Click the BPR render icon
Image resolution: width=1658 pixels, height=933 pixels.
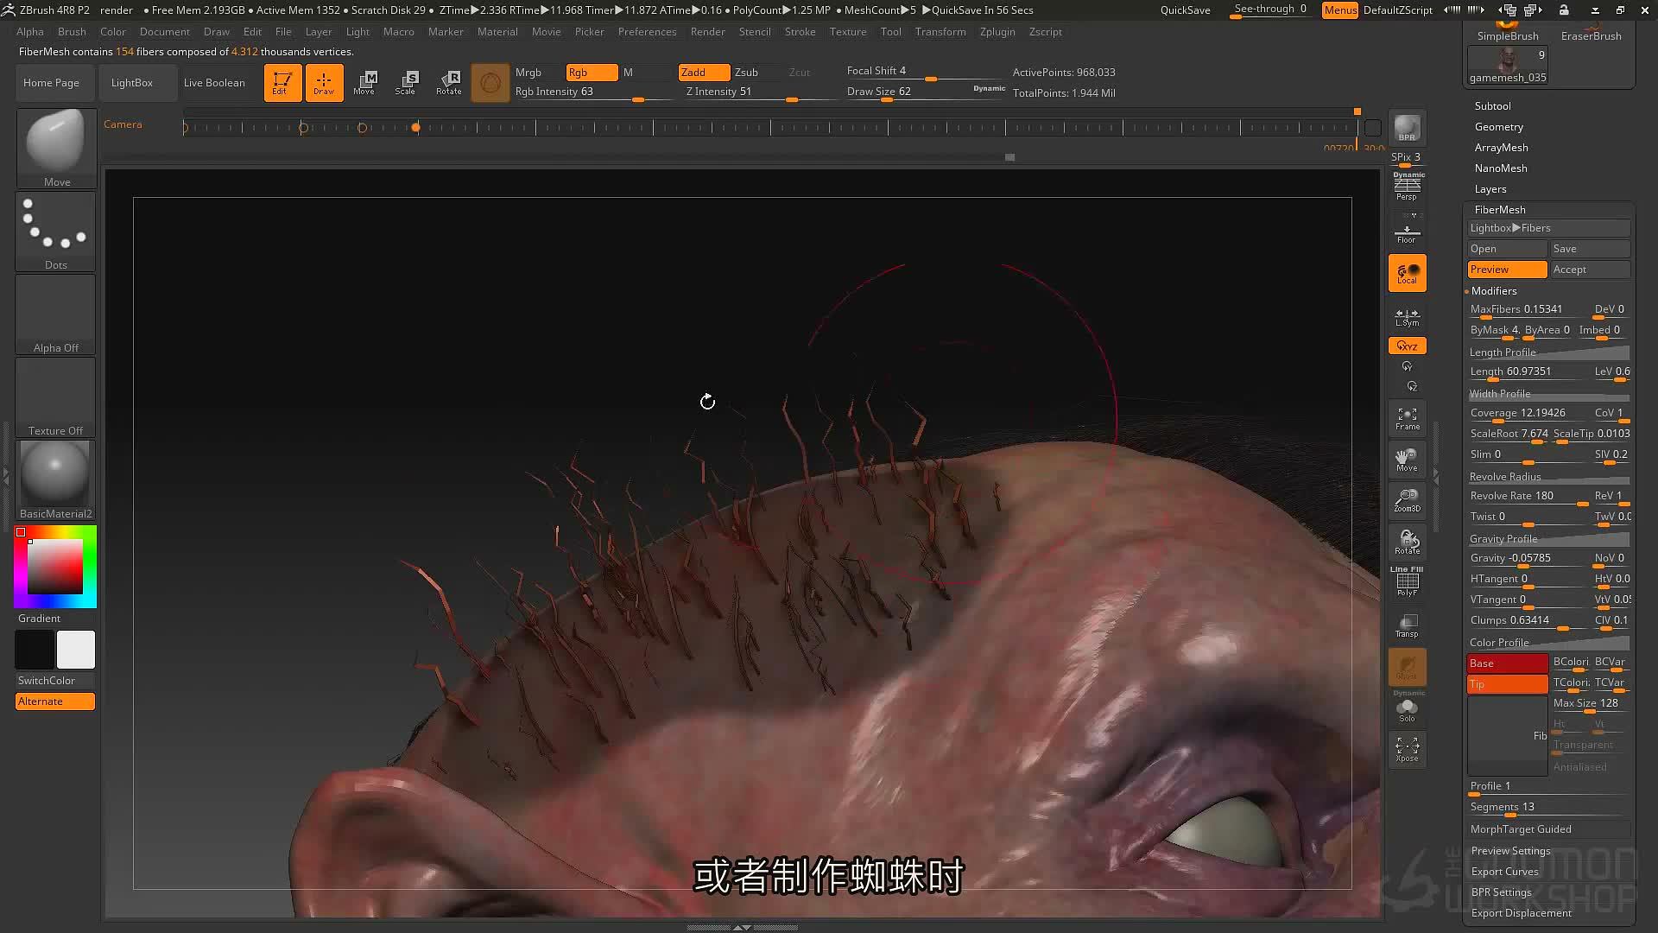coord(1407,129)
